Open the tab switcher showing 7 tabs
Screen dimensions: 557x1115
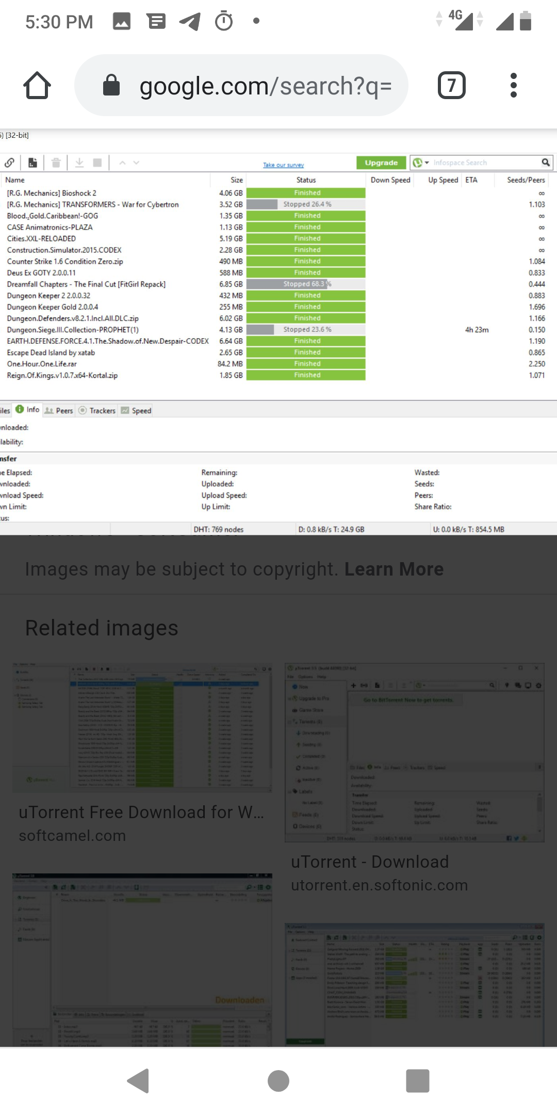[x=451, y=86]
